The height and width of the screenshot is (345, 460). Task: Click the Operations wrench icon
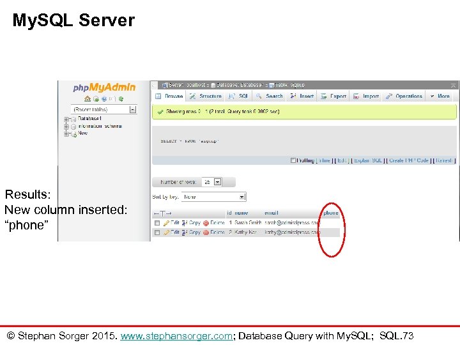pyautogui.click(x=388, y=96)
